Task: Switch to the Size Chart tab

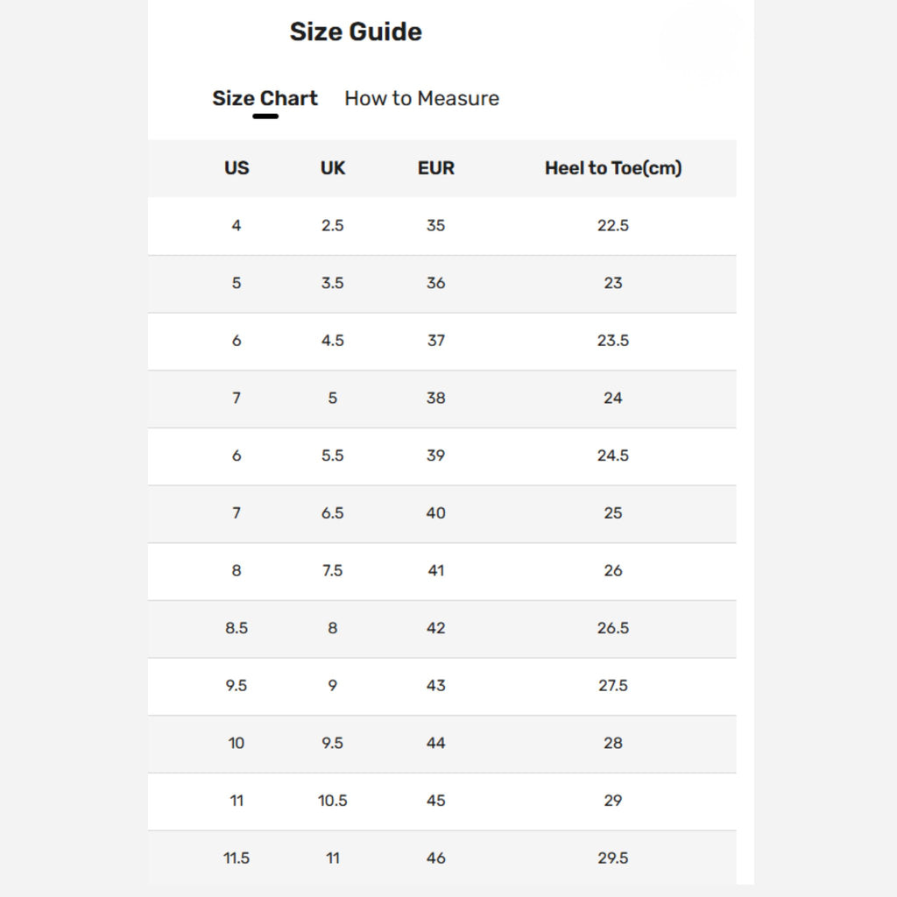Action: point(265,98)
